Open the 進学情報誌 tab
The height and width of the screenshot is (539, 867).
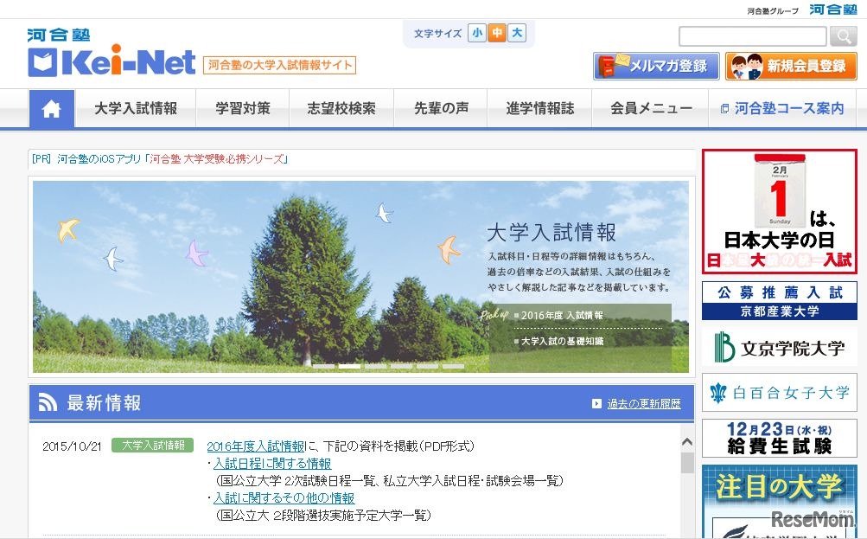tap(539, 107)
